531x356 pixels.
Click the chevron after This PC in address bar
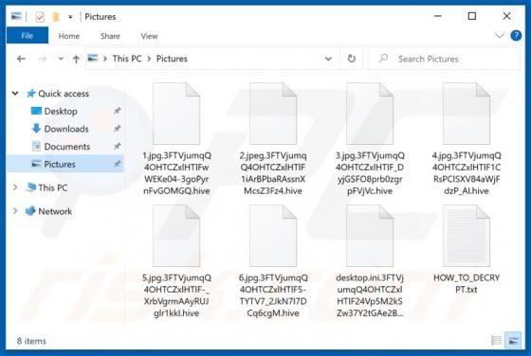click(x=149, y=59)
